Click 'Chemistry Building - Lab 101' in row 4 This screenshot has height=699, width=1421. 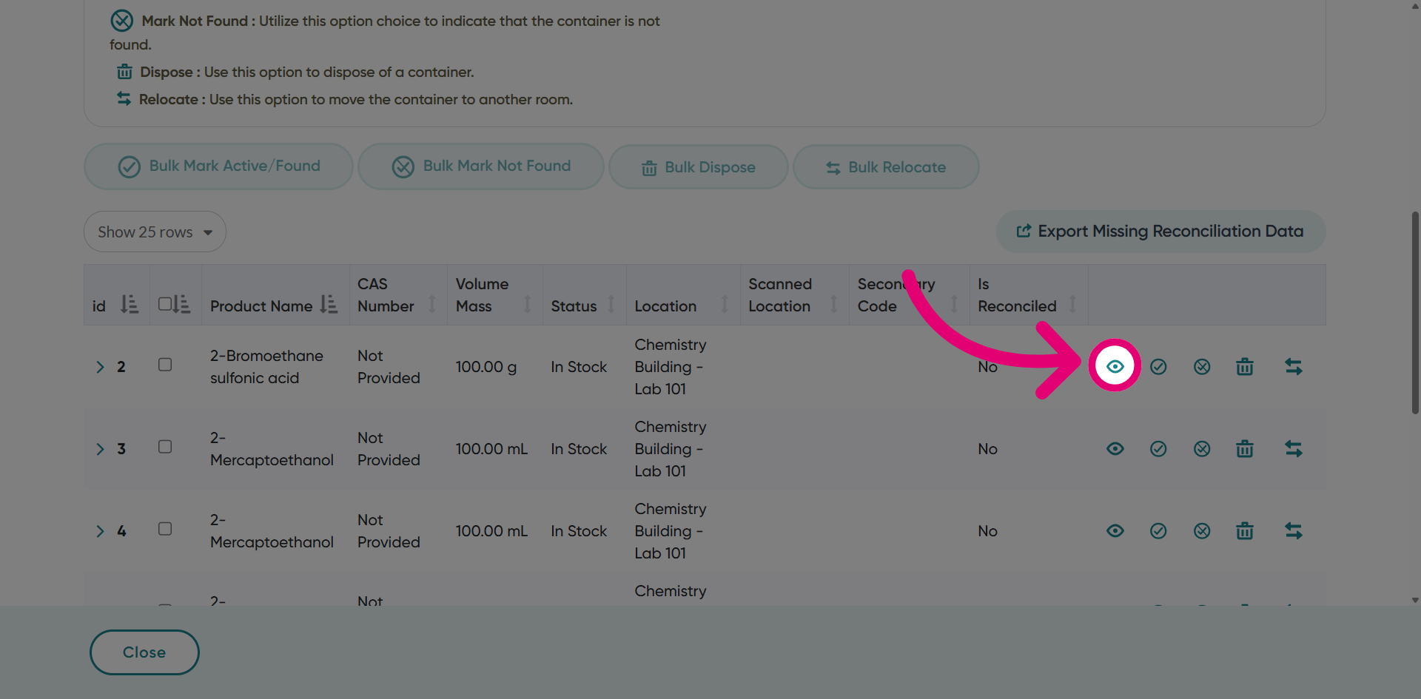tap(671, 531)
